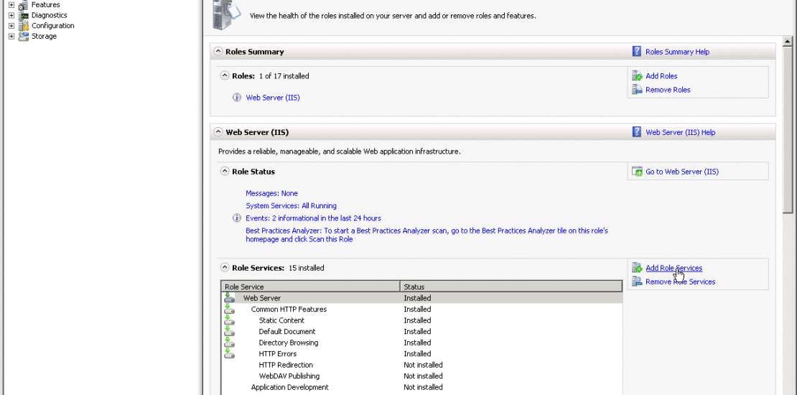The width and height of the screenshot is (797, 395).
Task: Open Web Server (IIS) Help link
Action: 680,133
